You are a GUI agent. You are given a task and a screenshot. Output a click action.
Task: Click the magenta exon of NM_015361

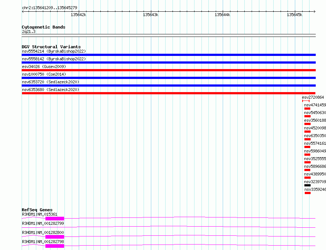pyautogui.click(x=55, y=219)
